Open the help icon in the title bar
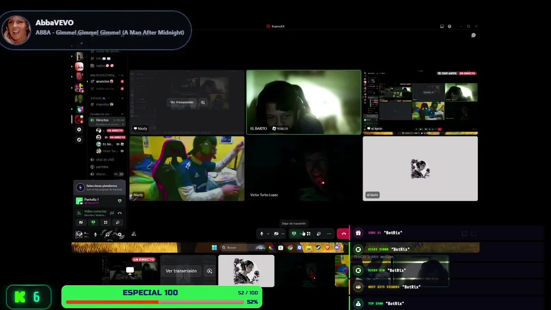551x310 pixels. (x=449, y=26)
